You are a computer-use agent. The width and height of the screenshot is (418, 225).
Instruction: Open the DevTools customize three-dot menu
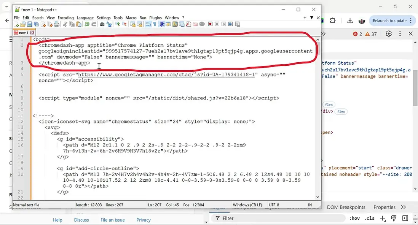400,33
